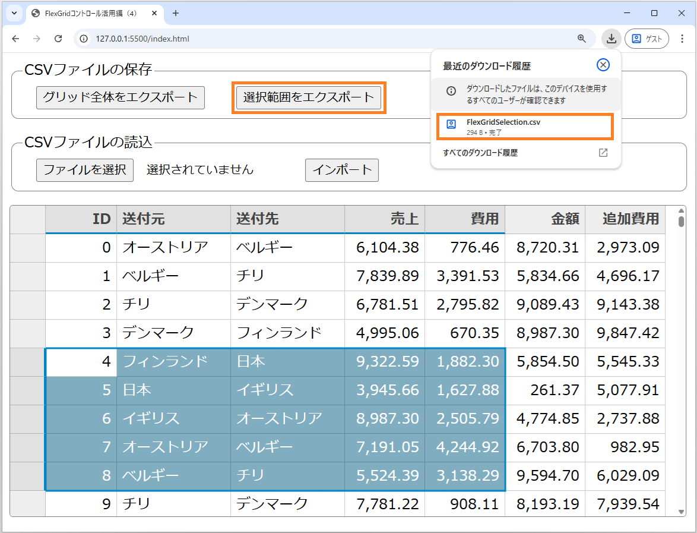Image resolution: width=697 pixels, height=533 pixels.
Task: Select cell 9,322.59 in row 4
Action: tap(385, 362)
